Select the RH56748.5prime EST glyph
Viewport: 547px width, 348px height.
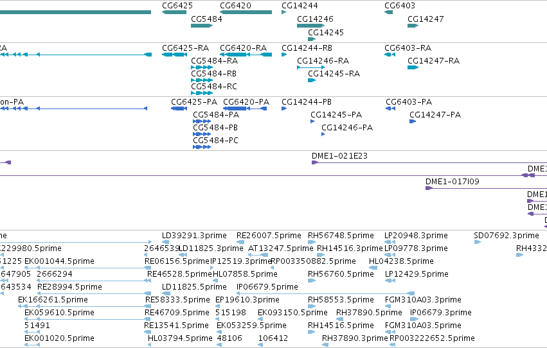312,242
